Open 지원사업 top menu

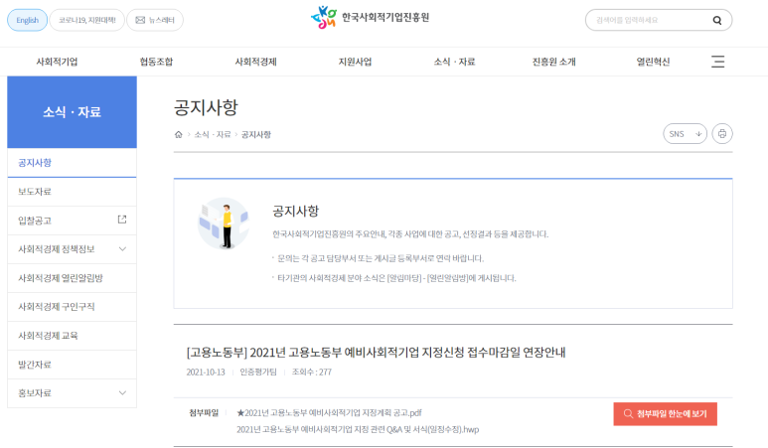tap(355, 62)
